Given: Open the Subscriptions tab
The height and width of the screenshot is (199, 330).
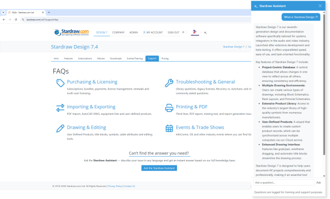Looking at the screenshot, I should coord(85,58).
